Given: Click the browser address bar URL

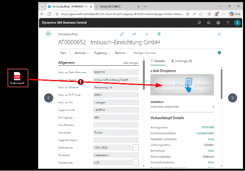Looking at the screenshot, I should [x=122, y=14].
